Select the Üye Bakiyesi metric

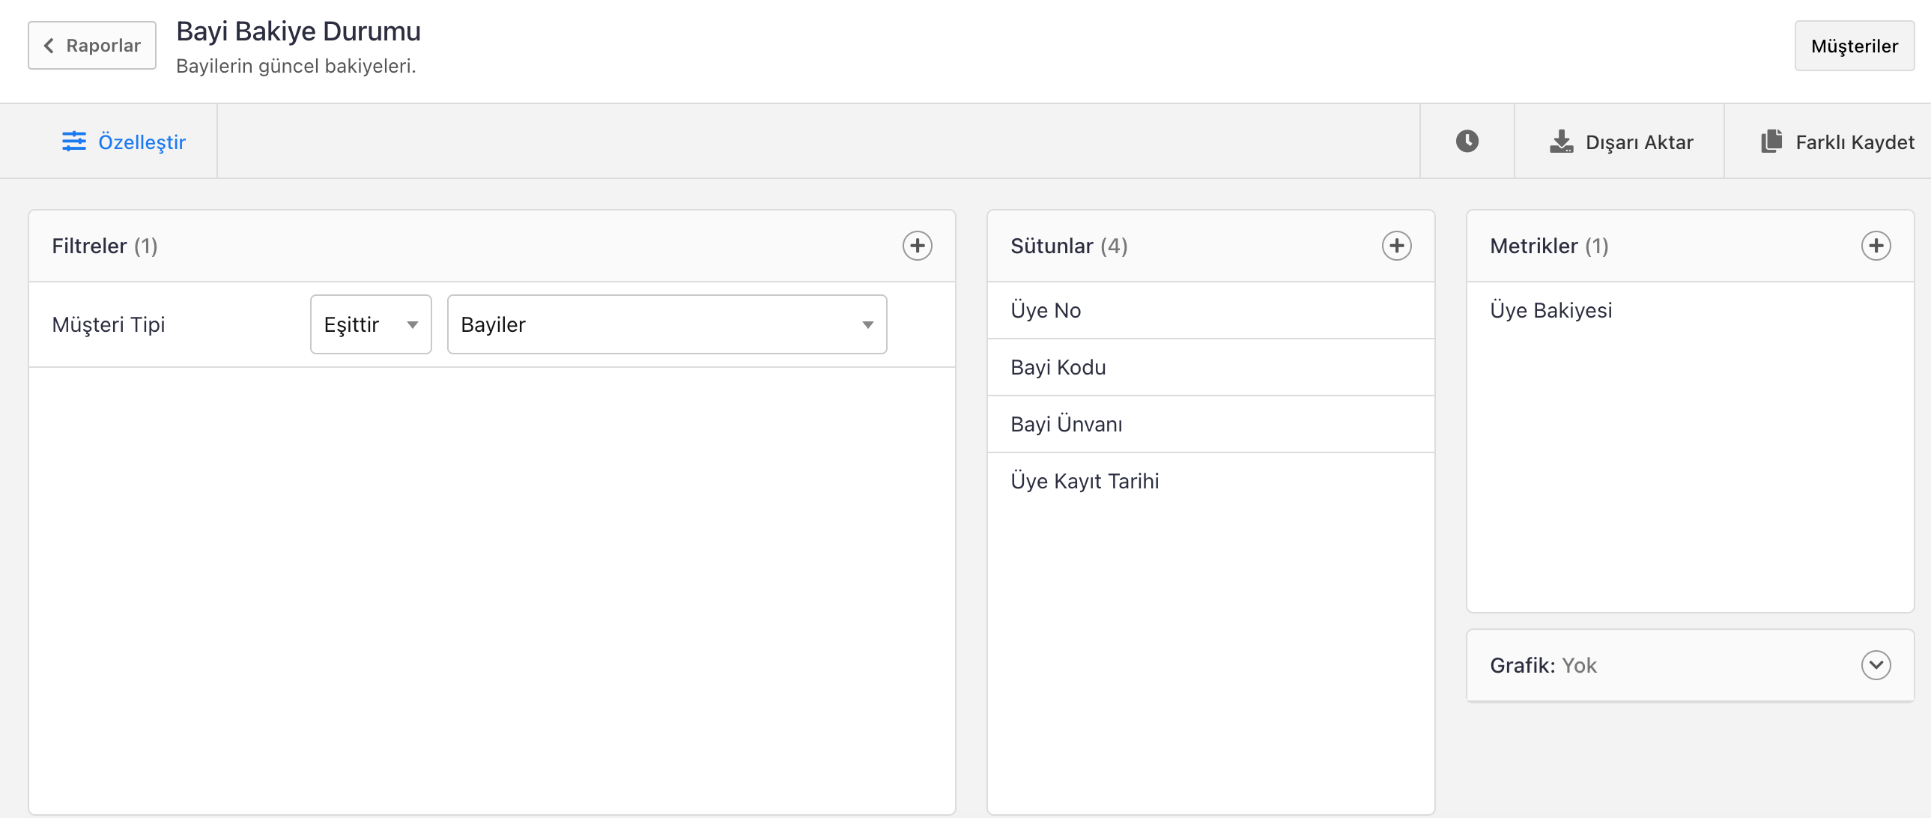click(1550, 310)
